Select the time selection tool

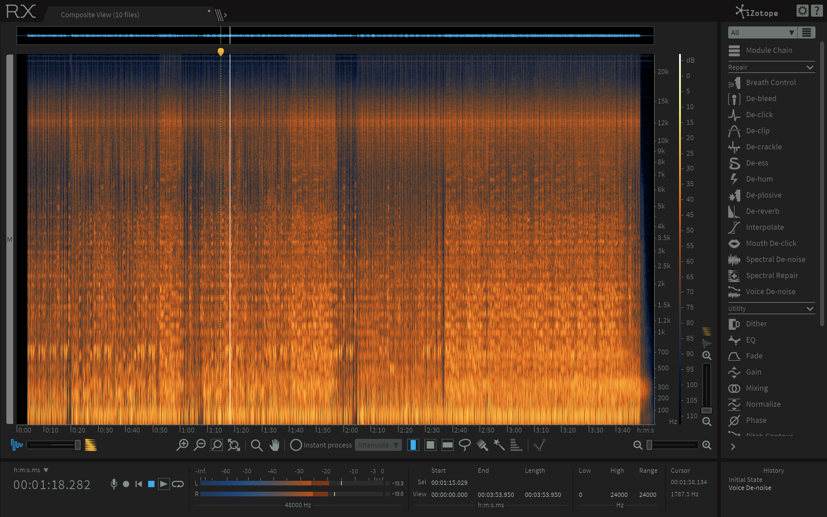point(413,445)
